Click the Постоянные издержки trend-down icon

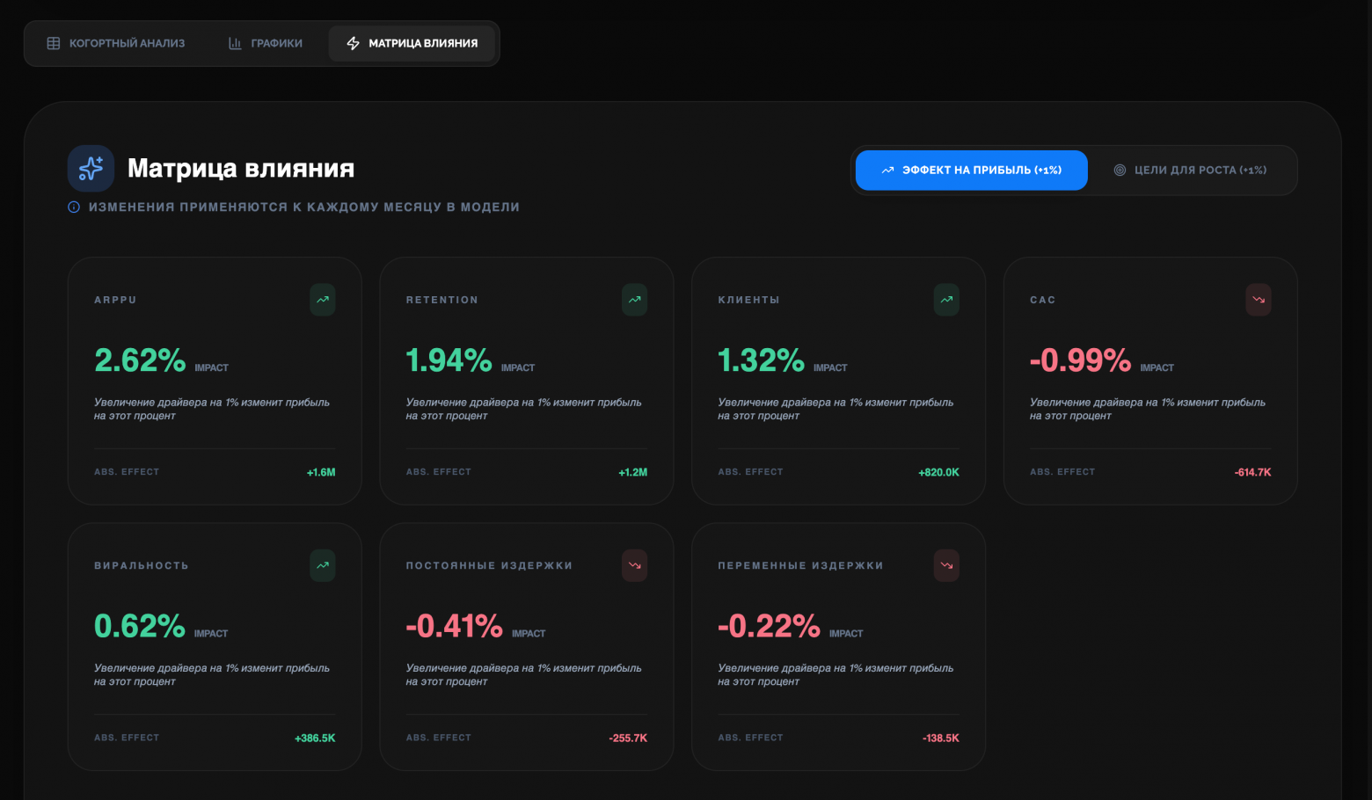pyautogui.click(x=634, y=565)
